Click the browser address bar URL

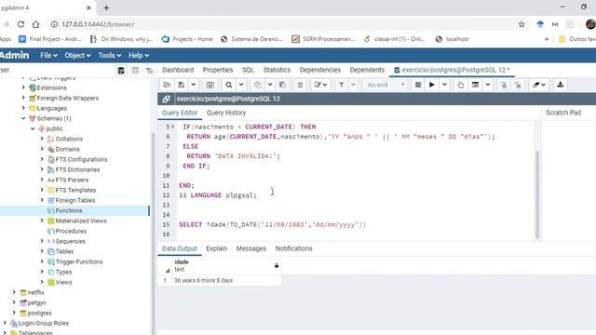click(98, 24)
